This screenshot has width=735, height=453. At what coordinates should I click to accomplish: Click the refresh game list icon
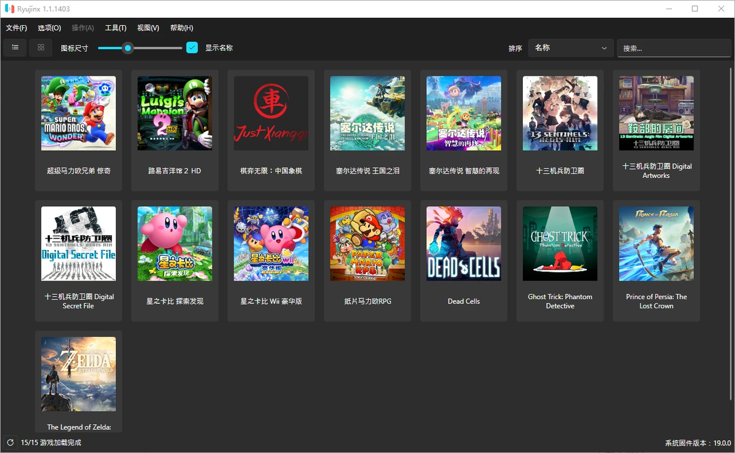point(10,443)
